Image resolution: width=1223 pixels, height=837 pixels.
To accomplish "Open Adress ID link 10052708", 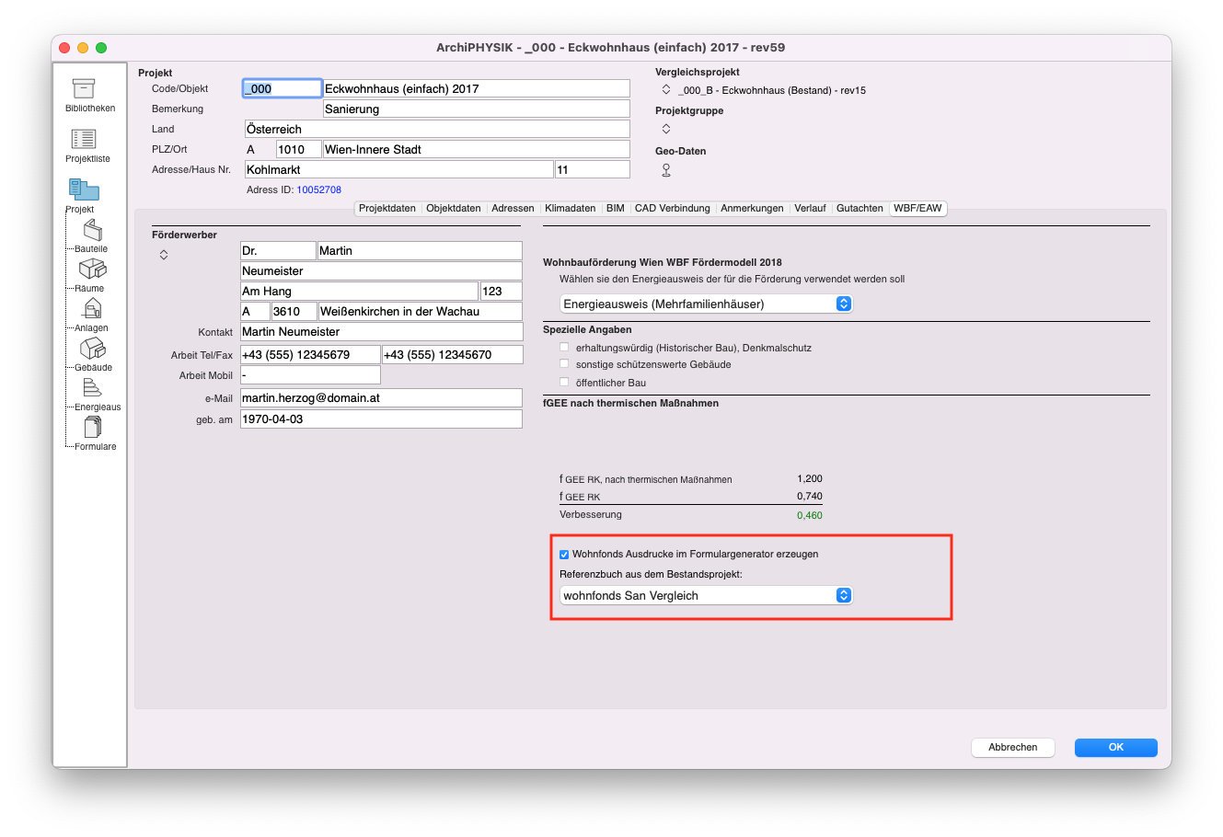I will [318, 189].
